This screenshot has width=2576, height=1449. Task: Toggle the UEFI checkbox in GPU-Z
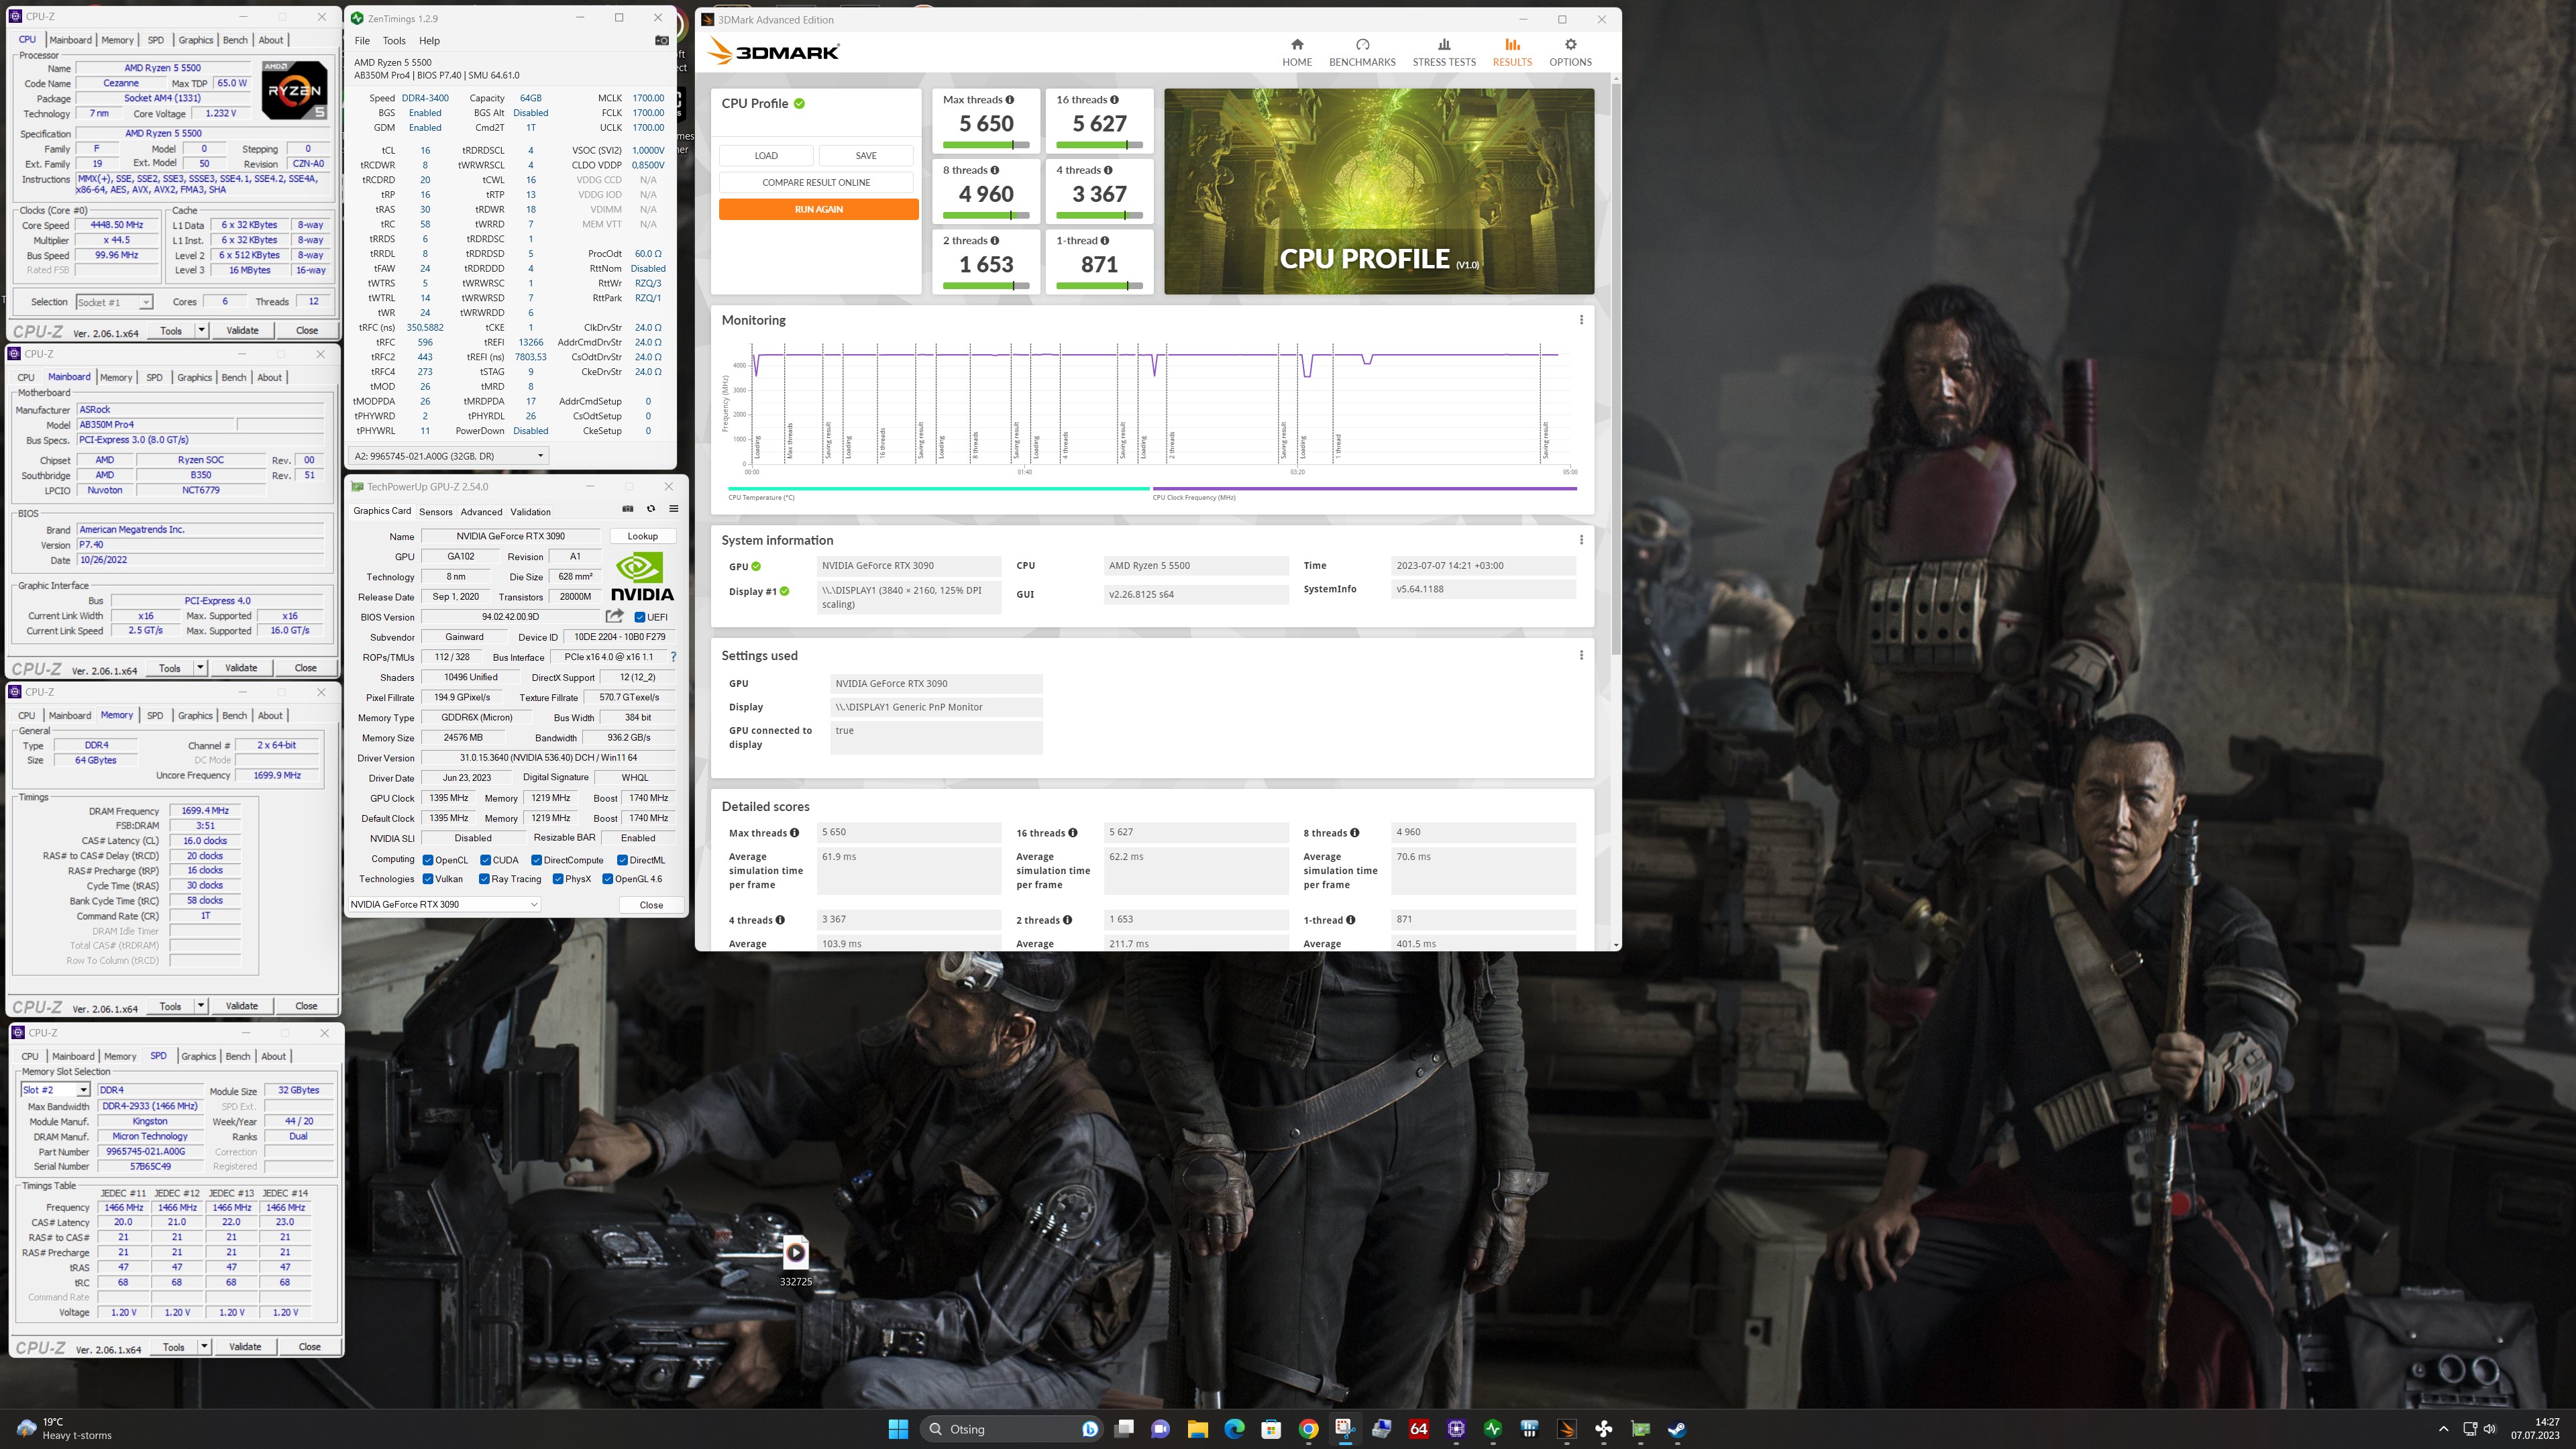tap(640, 617)
